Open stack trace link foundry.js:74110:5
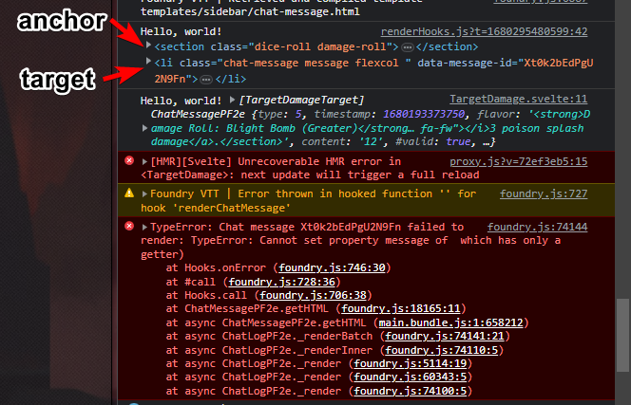The width and height of the screenshot is (631, 405). click(x=442, y=350)
